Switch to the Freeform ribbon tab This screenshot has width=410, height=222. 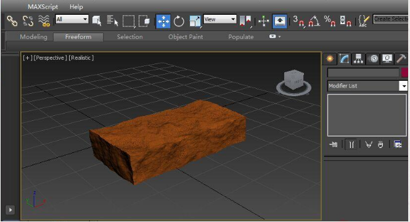tap(78, 37)
